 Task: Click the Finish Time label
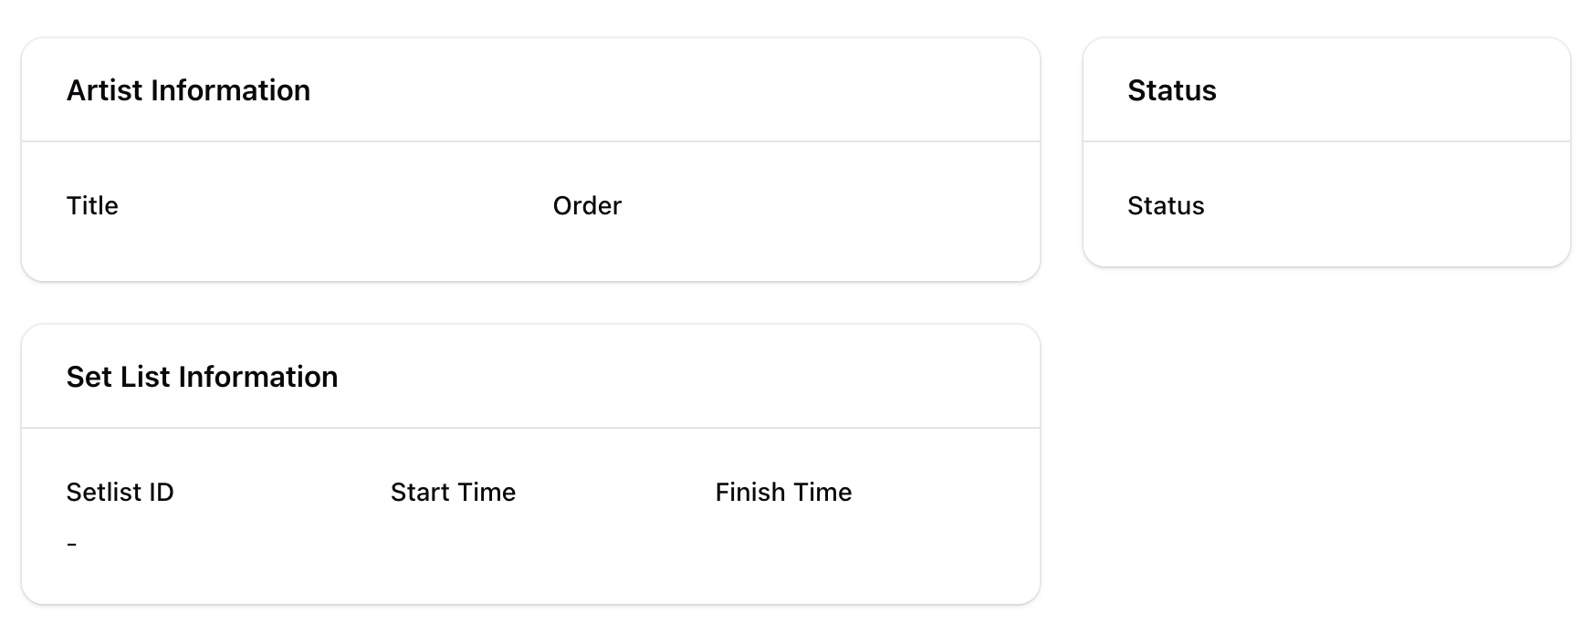pyautogui.click(x=783, y=493)
